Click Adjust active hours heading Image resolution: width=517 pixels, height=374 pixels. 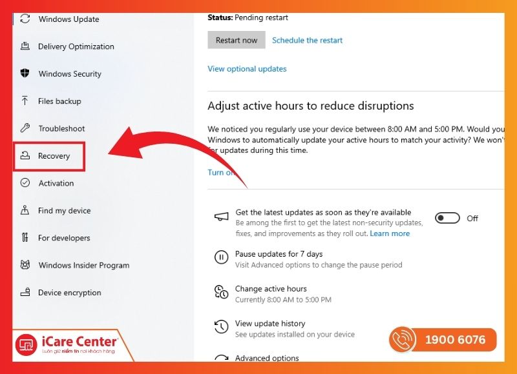pyautogui.click(x=311, y=106)
